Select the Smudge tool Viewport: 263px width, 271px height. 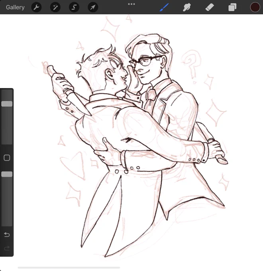(186, 7)
